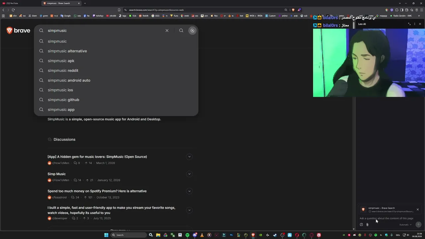This screenshot has height=239, width=425.
Task: Open the Radio Garden – AMC bookmark
Action: click(401, 16)
